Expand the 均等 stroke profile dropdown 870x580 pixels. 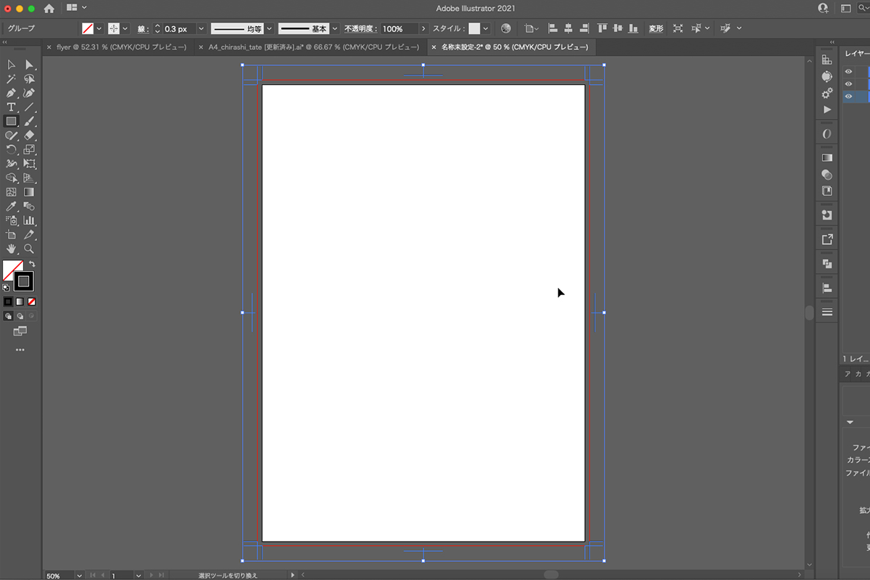(x=269, y=29)
